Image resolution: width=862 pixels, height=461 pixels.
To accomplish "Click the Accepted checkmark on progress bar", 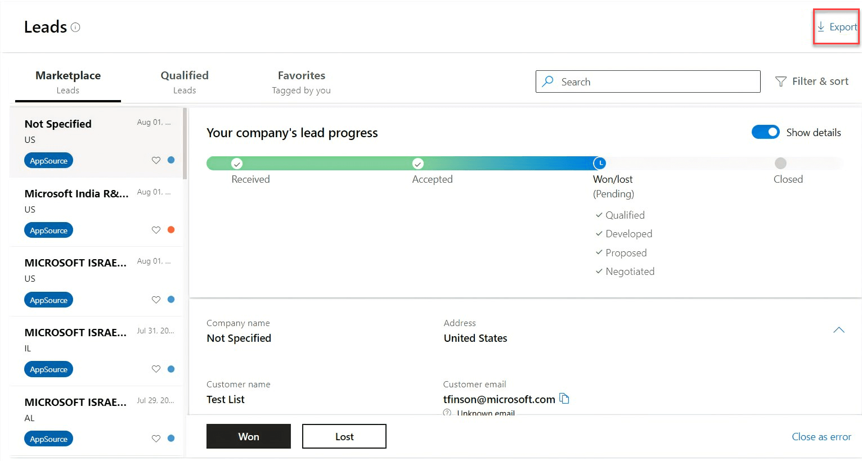I will [x=417, y=164].
